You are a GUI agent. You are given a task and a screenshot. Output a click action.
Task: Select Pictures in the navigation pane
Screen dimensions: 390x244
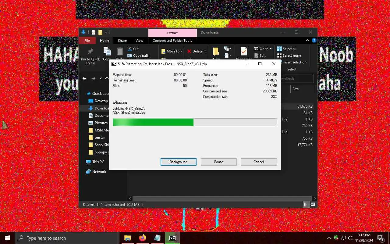tap(98, 123)
